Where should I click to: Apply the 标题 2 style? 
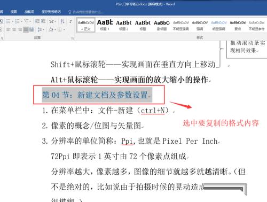[124, 25]
